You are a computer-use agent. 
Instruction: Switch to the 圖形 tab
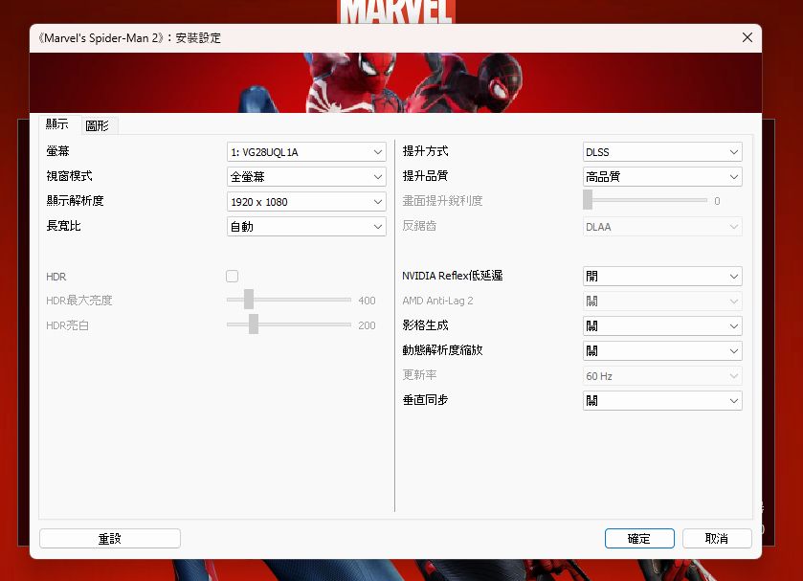[x=98, y=125]
